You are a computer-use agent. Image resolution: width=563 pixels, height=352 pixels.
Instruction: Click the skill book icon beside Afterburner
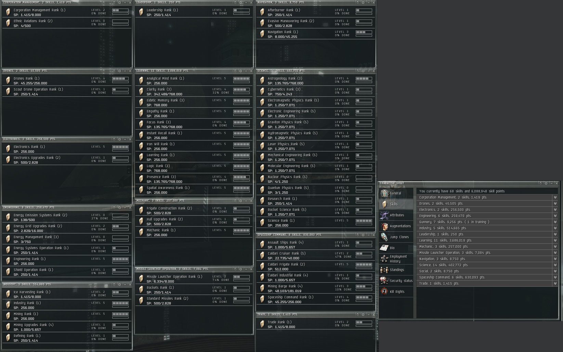click(x=262, y=12)
